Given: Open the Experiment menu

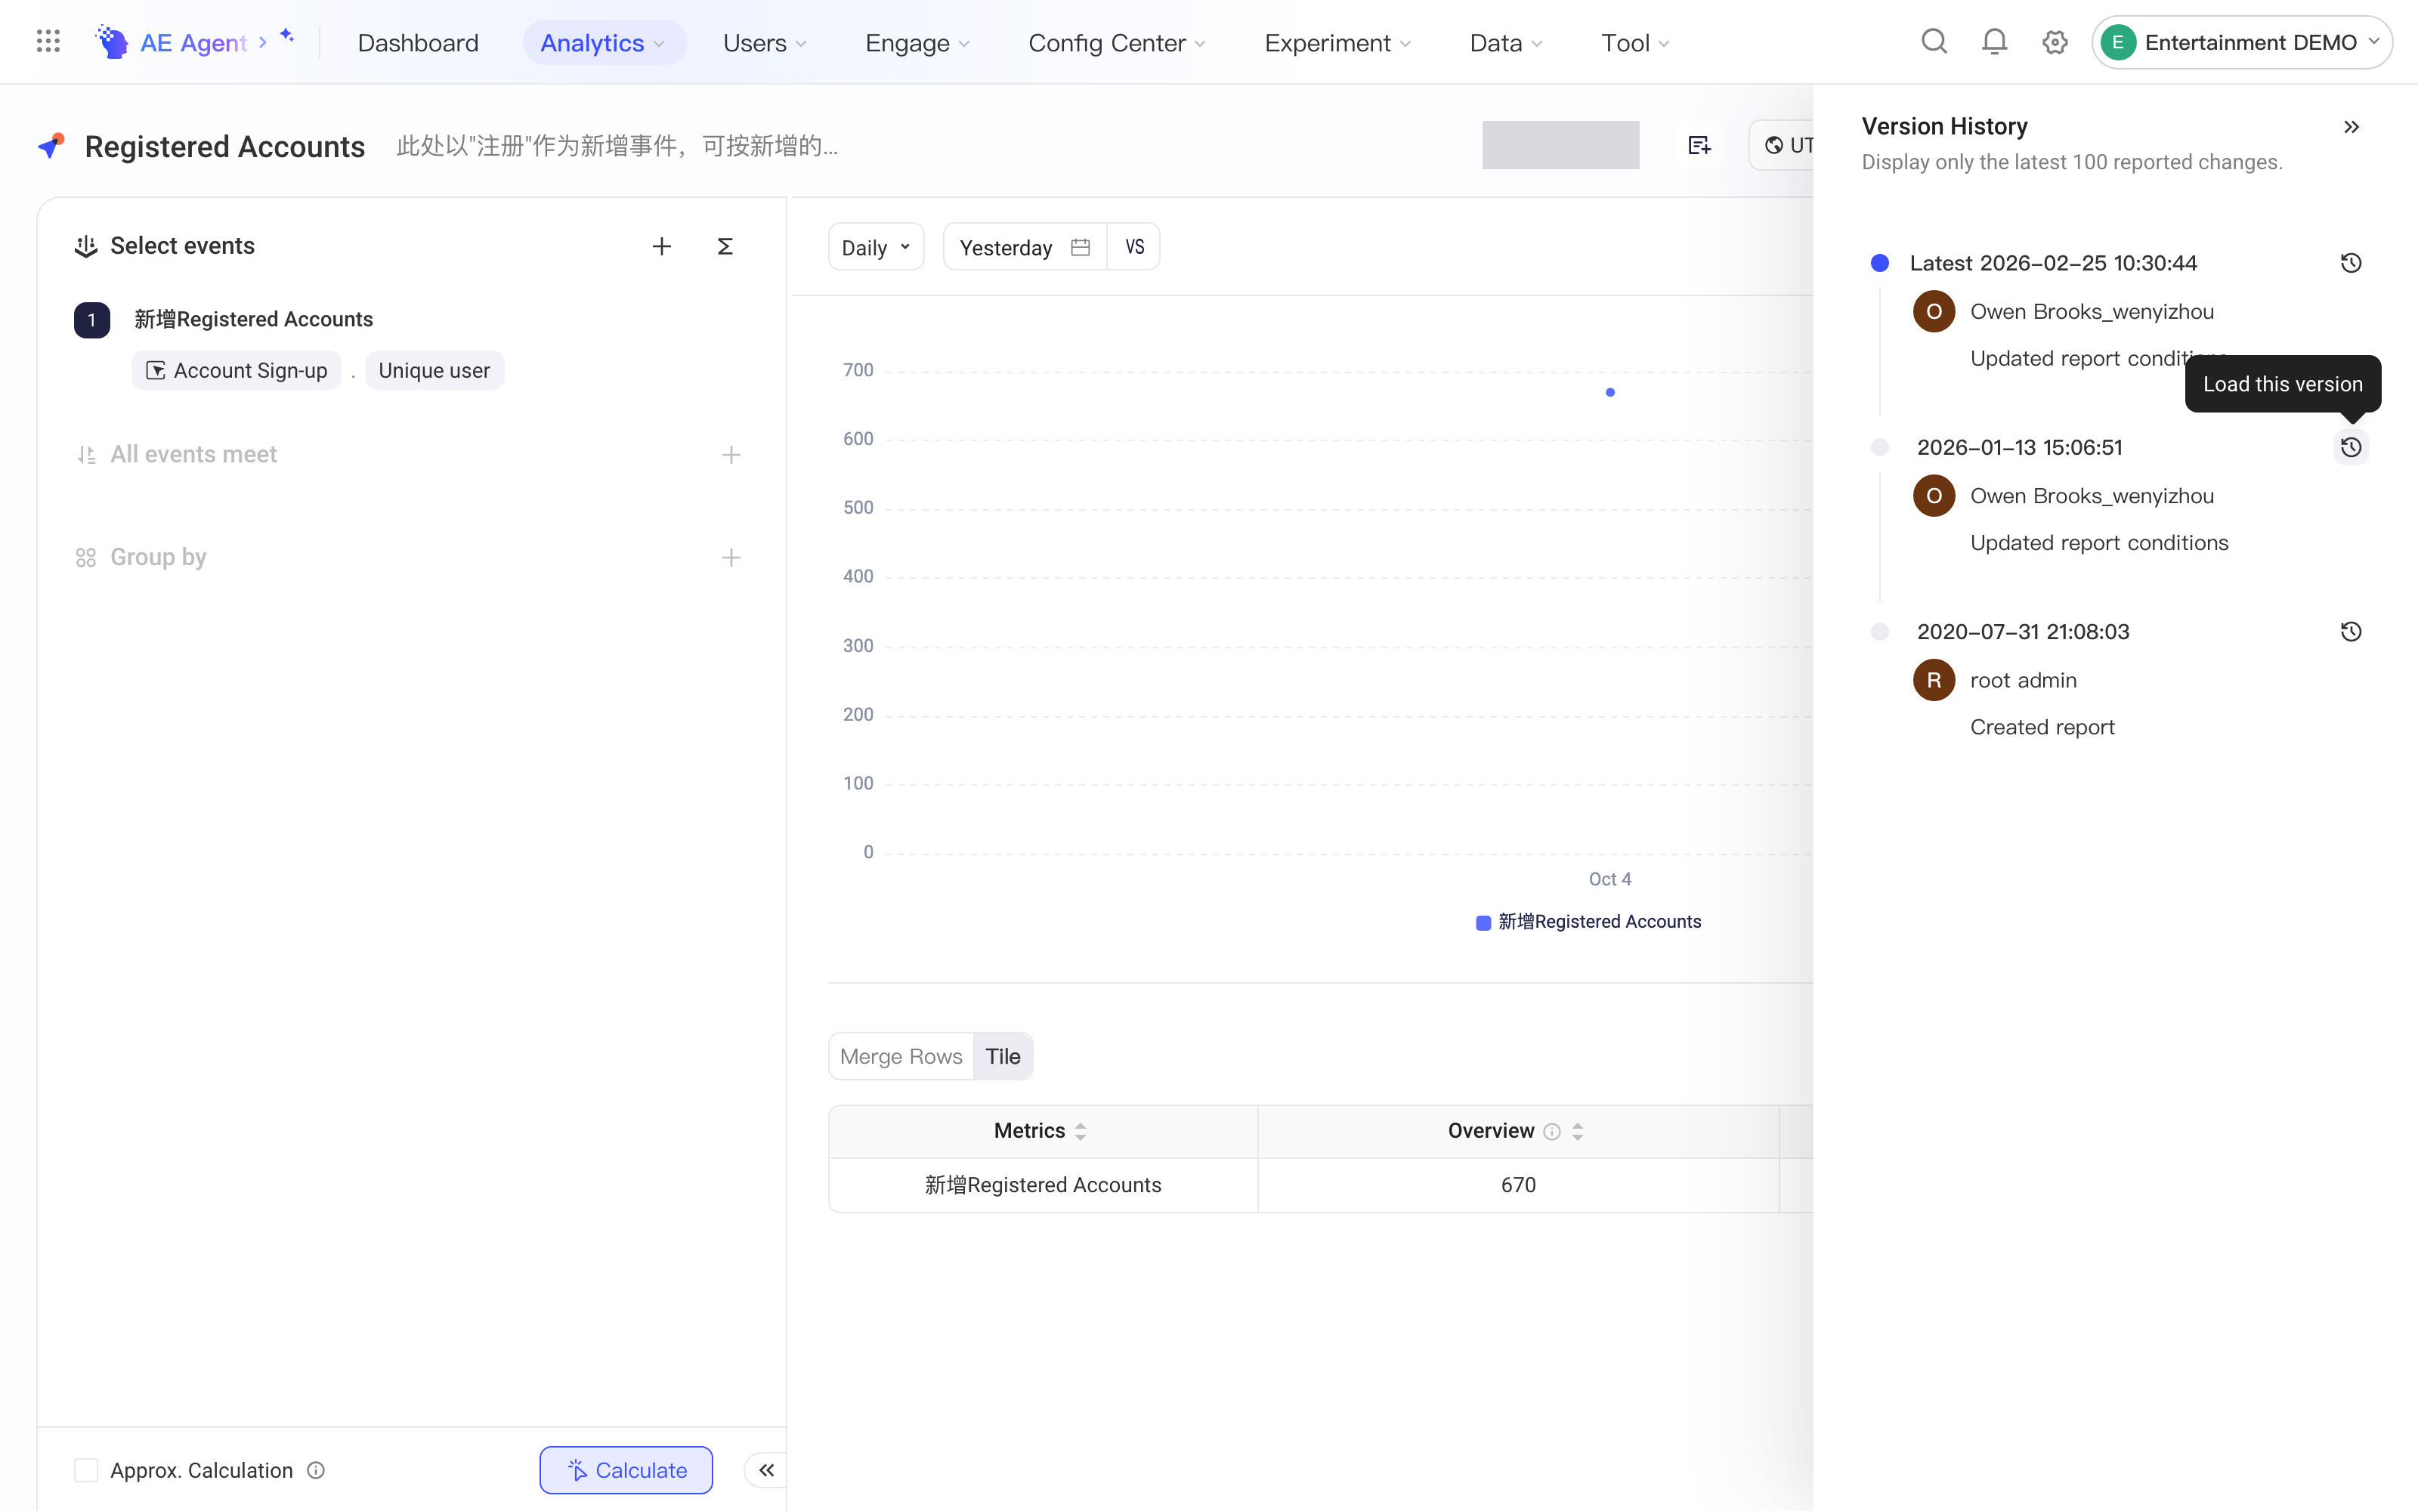Looking at the screenshot, I should tap(1338, 42).
